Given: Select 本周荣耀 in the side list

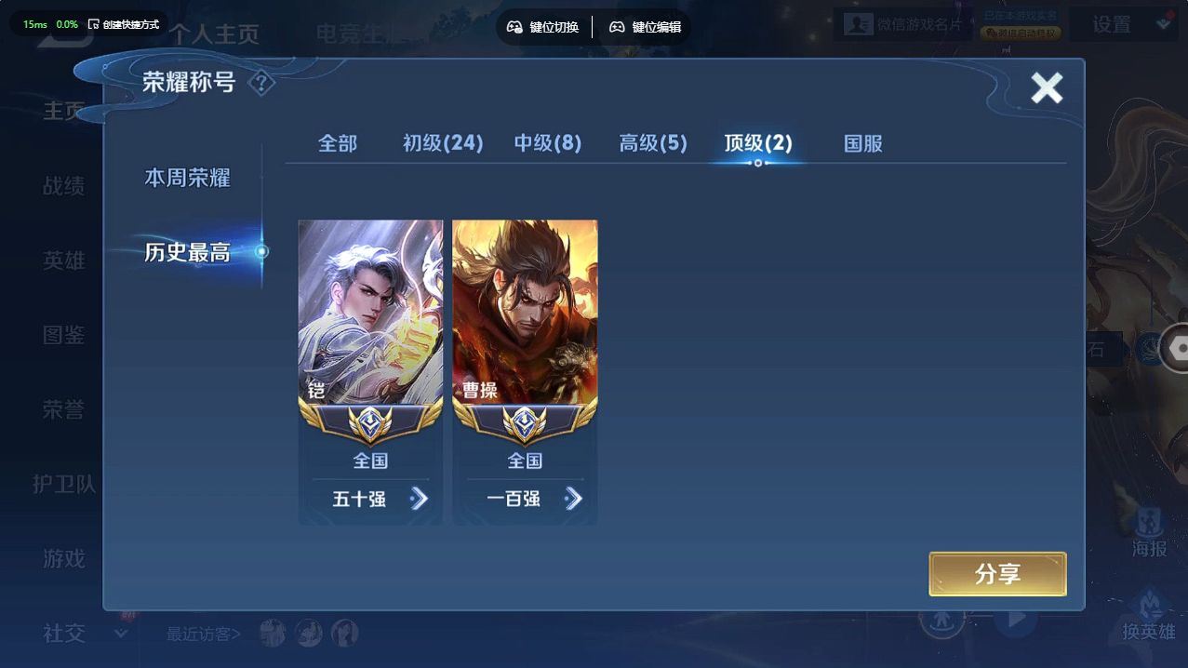Looking at the screenshot, I should coord(187,178).
